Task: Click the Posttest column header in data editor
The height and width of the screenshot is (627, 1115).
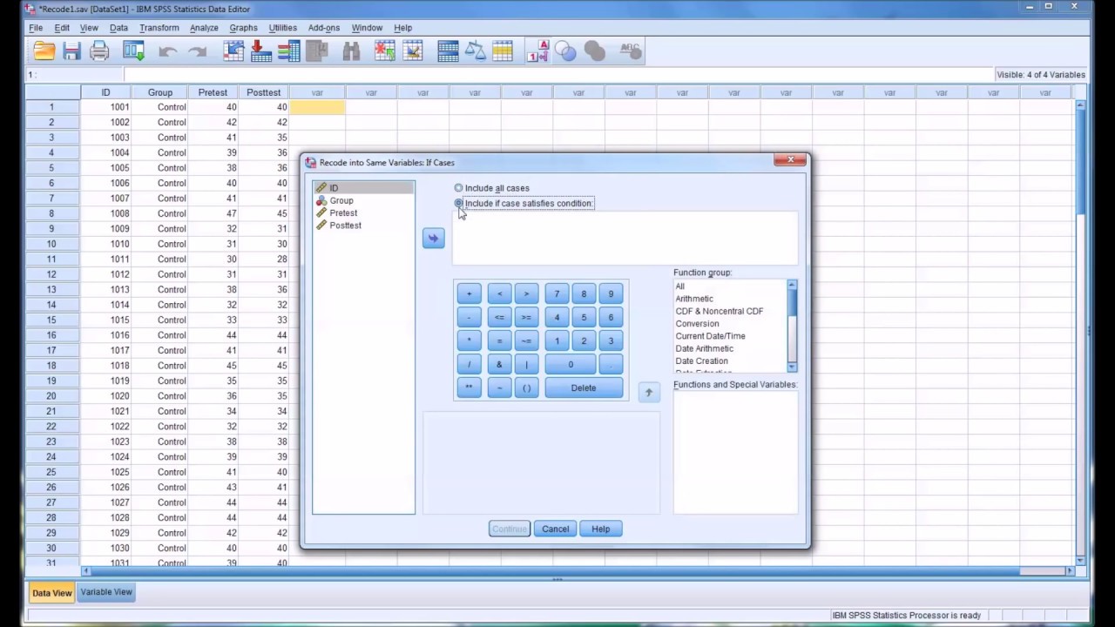Action: (263, 92)
